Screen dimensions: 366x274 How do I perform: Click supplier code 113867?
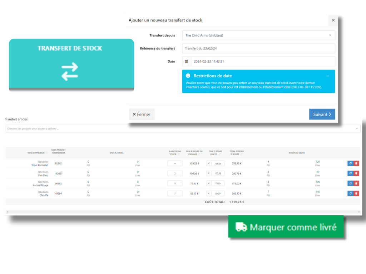(x=58, y=173)
